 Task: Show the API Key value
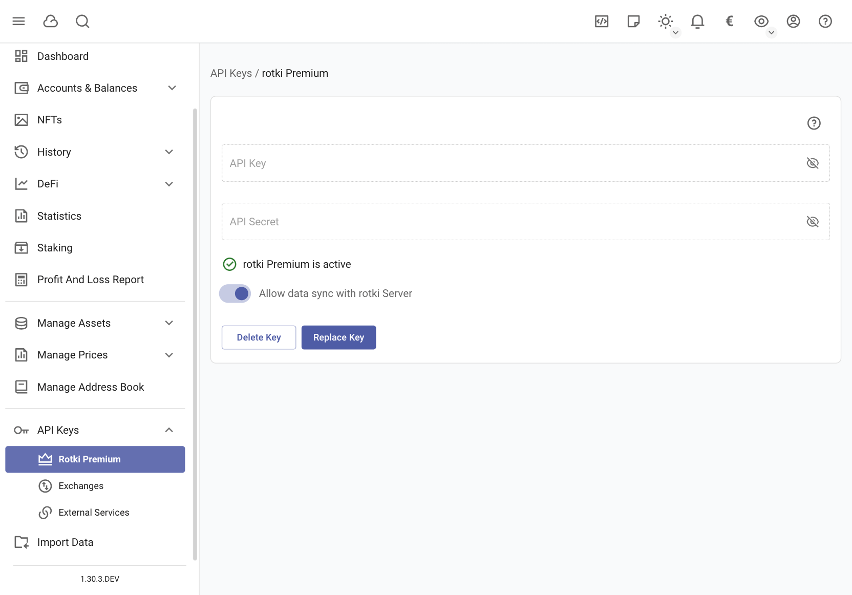click(813, 163)
